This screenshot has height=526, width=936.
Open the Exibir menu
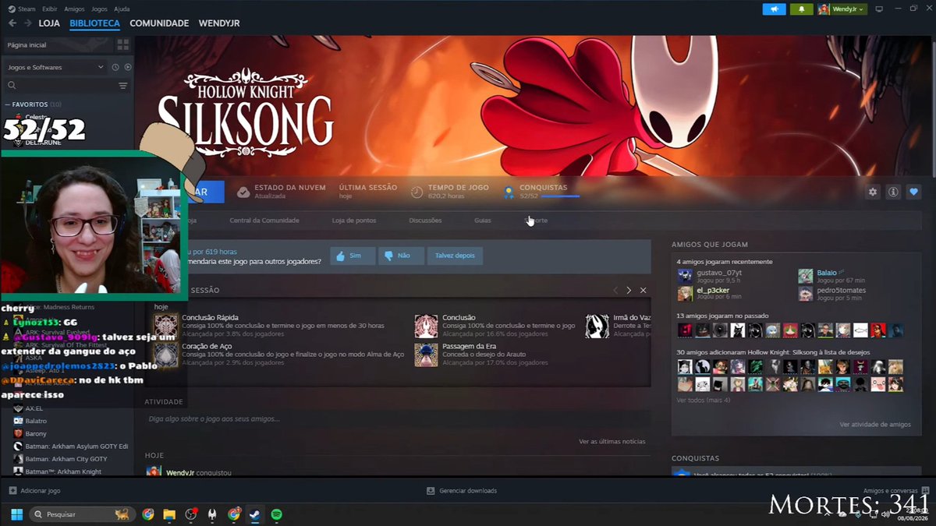(49, 9)
